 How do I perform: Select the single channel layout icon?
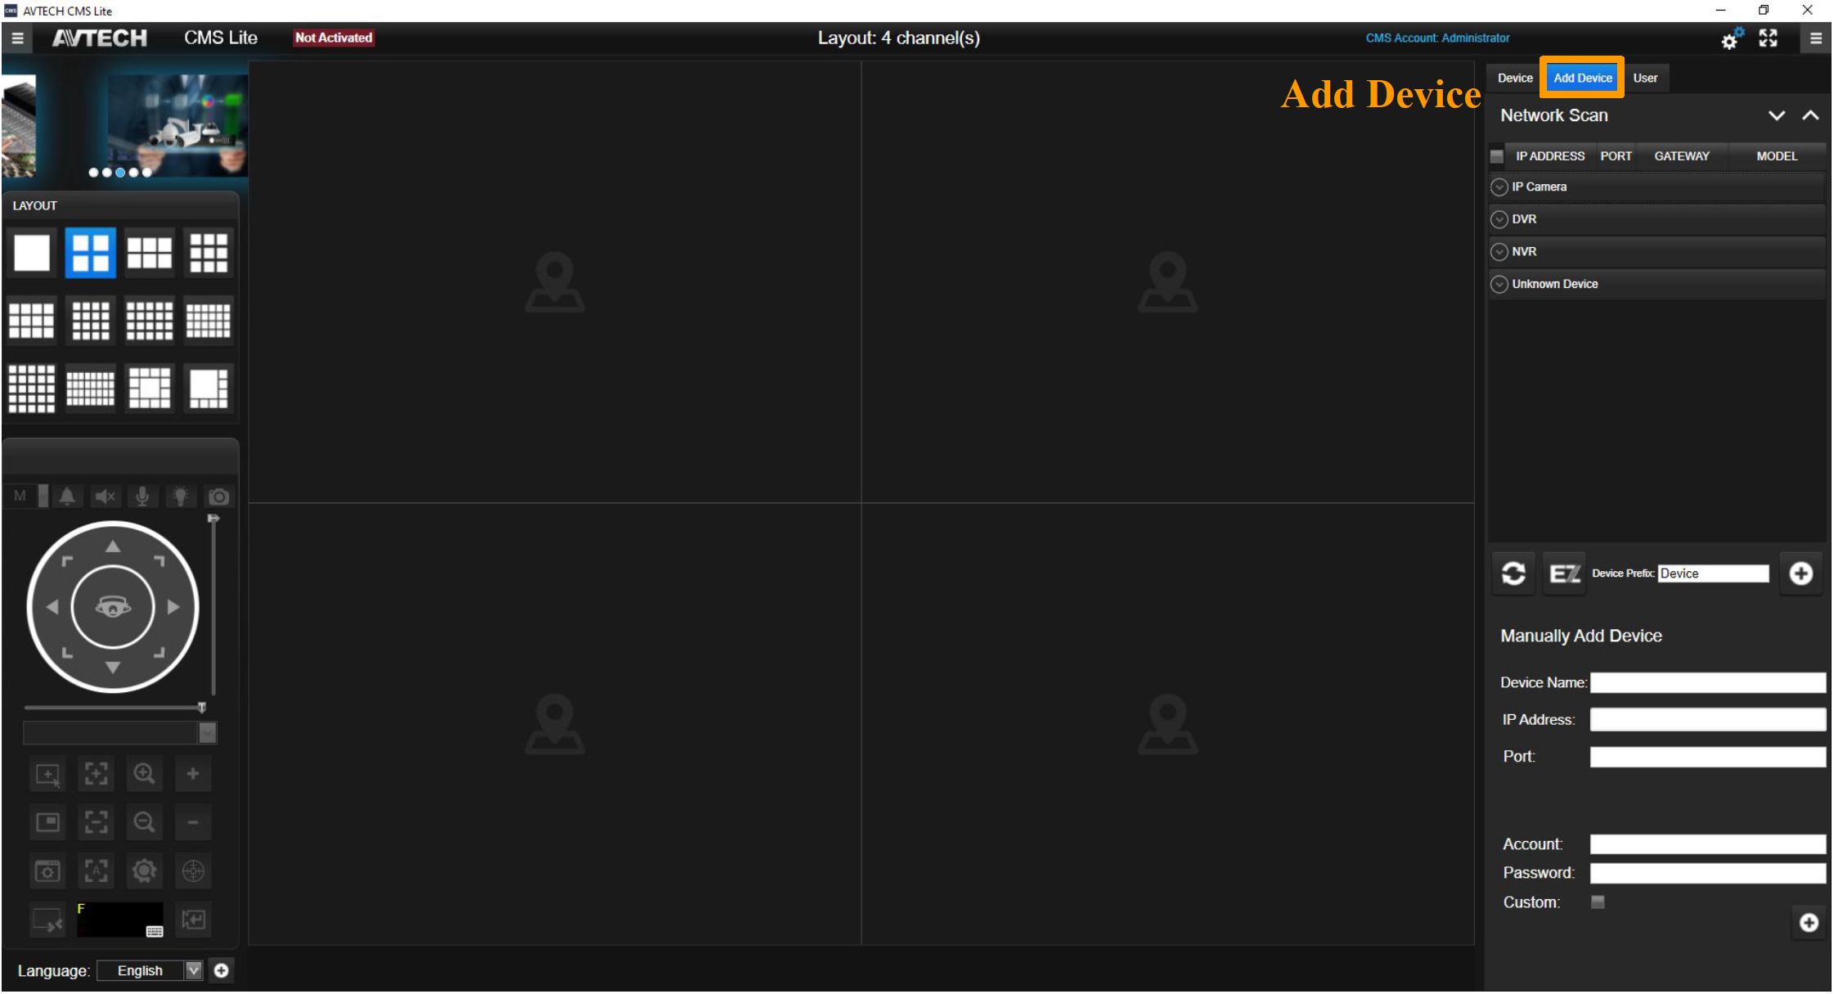tap(32, 253)
